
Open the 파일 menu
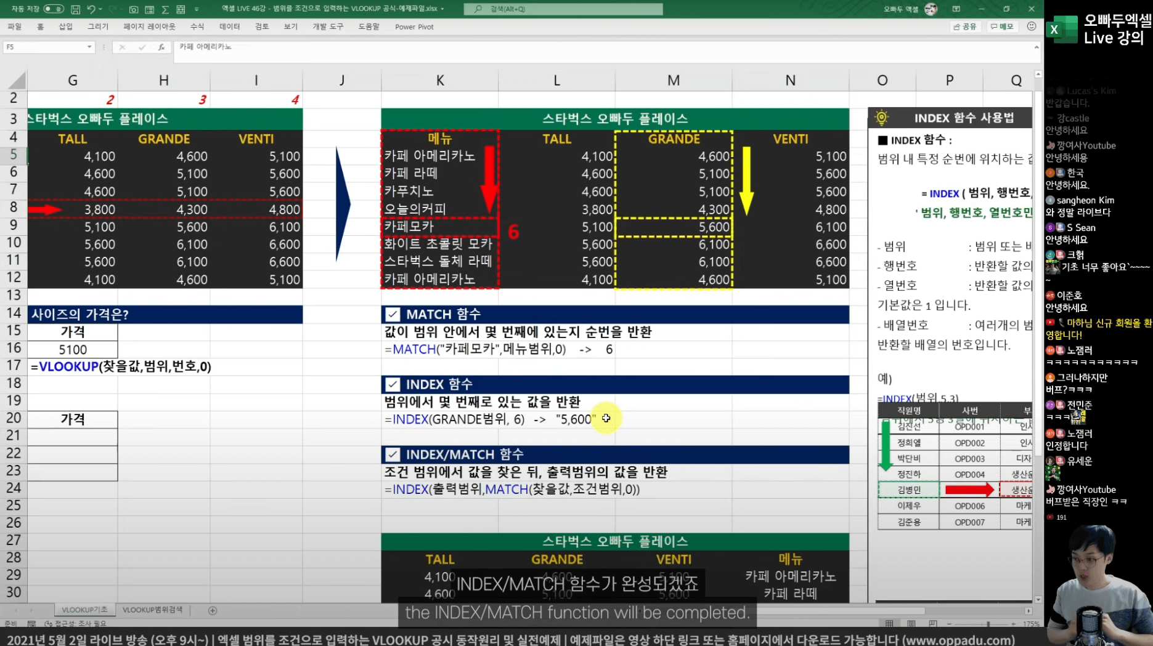[14, 26]
